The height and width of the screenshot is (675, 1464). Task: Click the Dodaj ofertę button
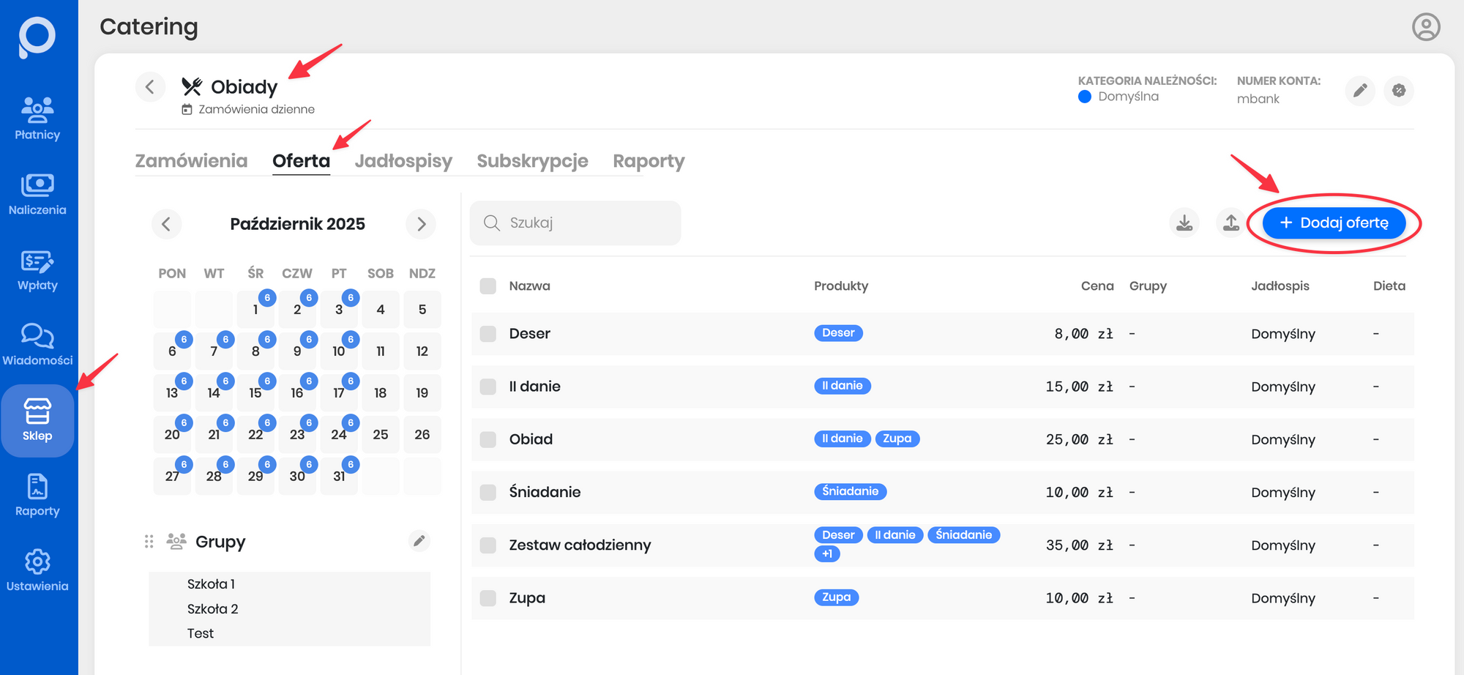(x=1334, y=223)
